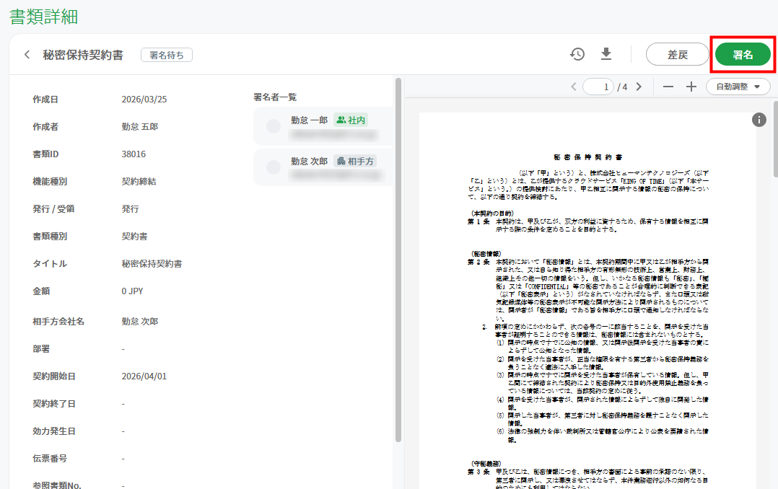Click the PDF document page

[588, 301]
